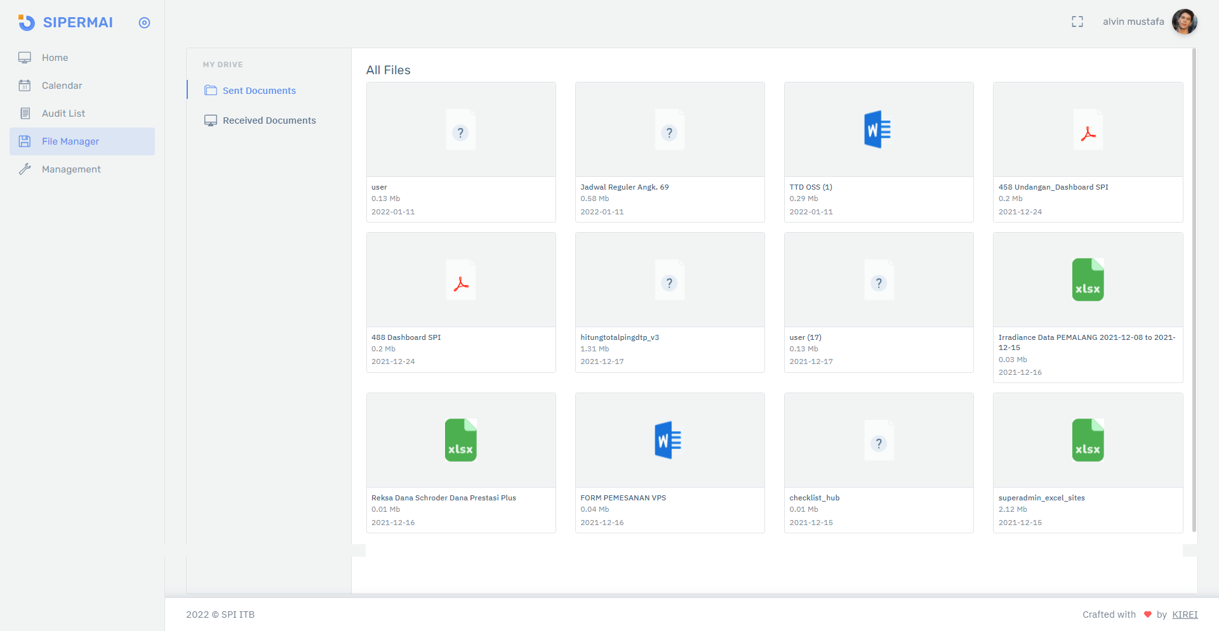Click the TTD OSS (1) file name

[x=811, y=187]
